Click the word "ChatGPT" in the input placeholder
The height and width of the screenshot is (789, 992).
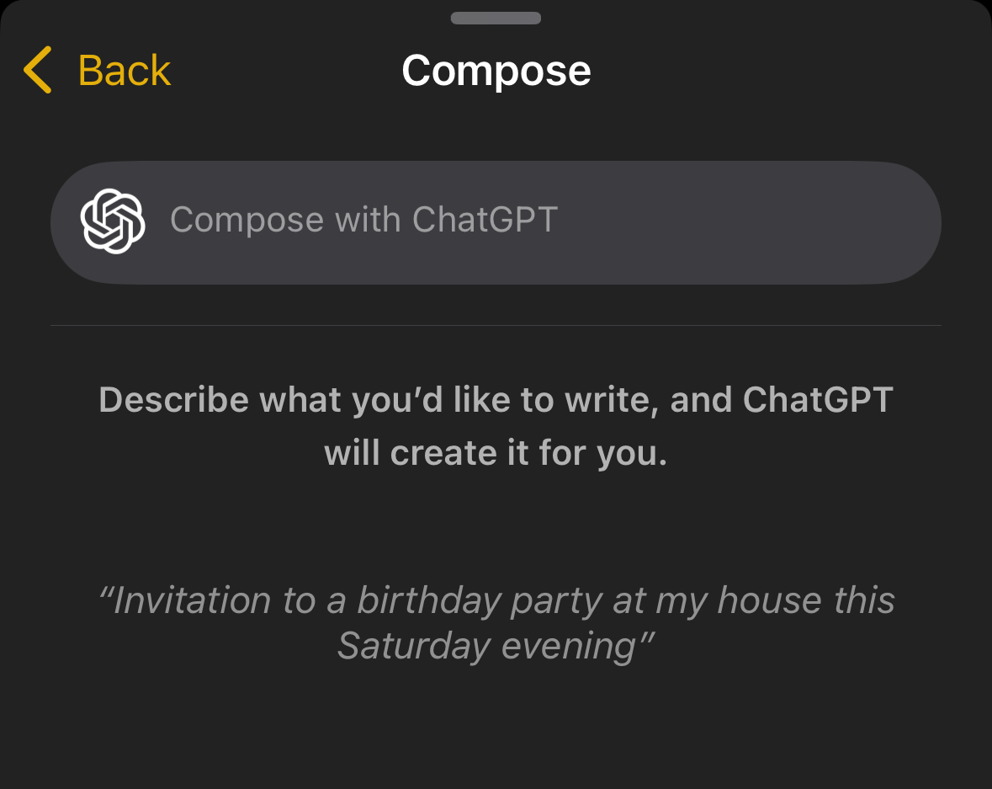pyautogui.click(x=485, y=221)
